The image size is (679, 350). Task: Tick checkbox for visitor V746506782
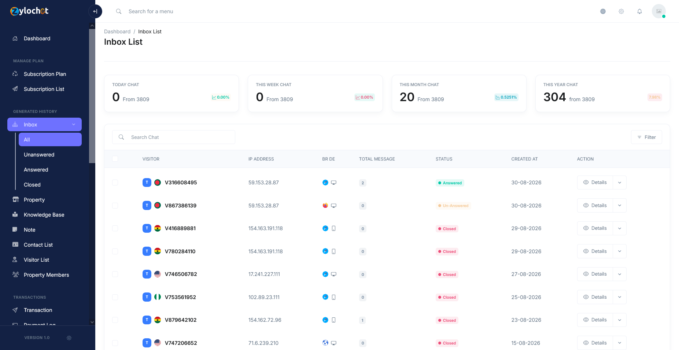tap(115, 274)
